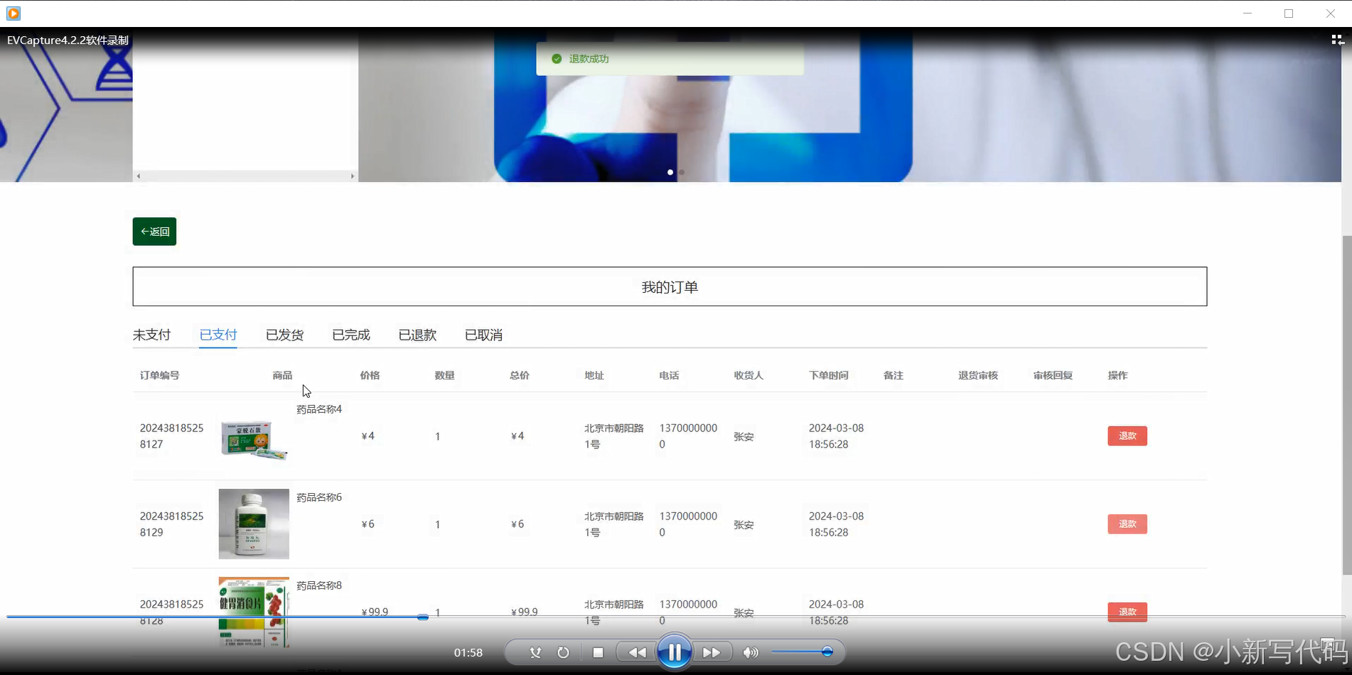The width and height of the screenshot is (1352, 675).
Task: Pause the video playback
Action: click(x=674, y=652)
